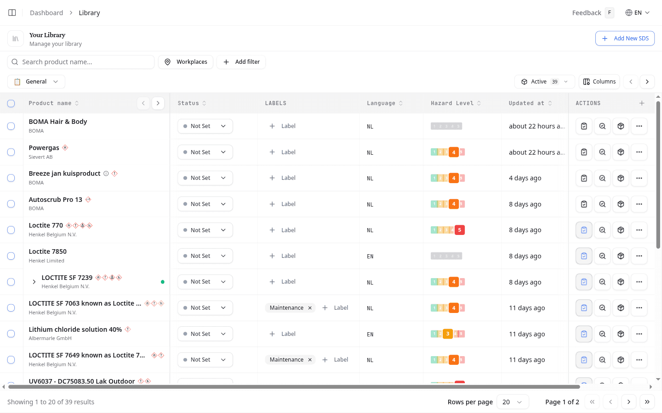Click the cube icon for Powergas row
This screenshot has height=413, width=662.
[621, 152]
